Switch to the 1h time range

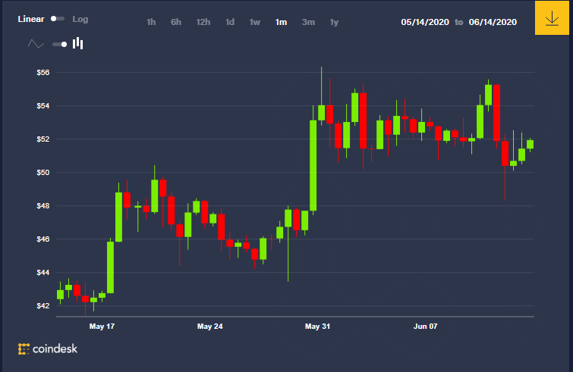coord(151,22)
